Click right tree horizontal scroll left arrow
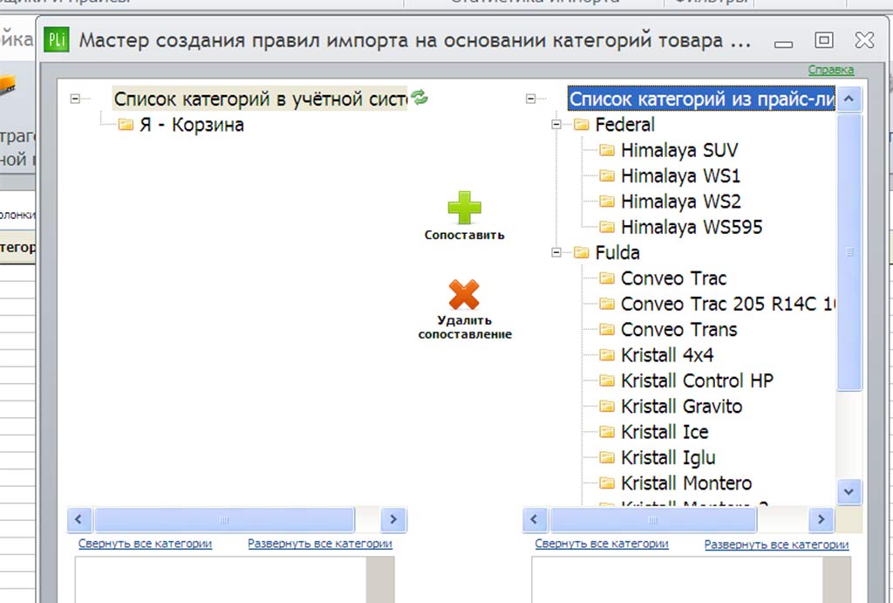 coord(535,519)
